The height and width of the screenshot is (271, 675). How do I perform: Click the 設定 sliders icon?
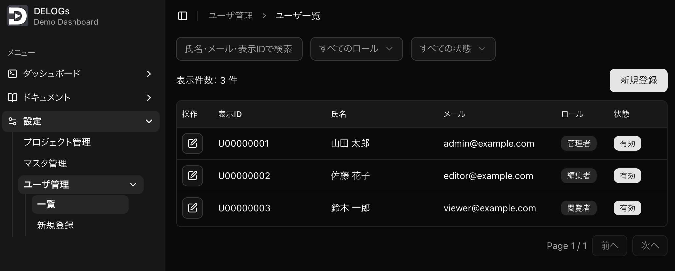[x=13, y=121]
